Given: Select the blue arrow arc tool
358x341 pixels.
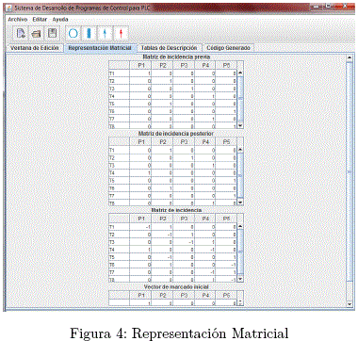Looking at the screenshot, I should [105, 33].
